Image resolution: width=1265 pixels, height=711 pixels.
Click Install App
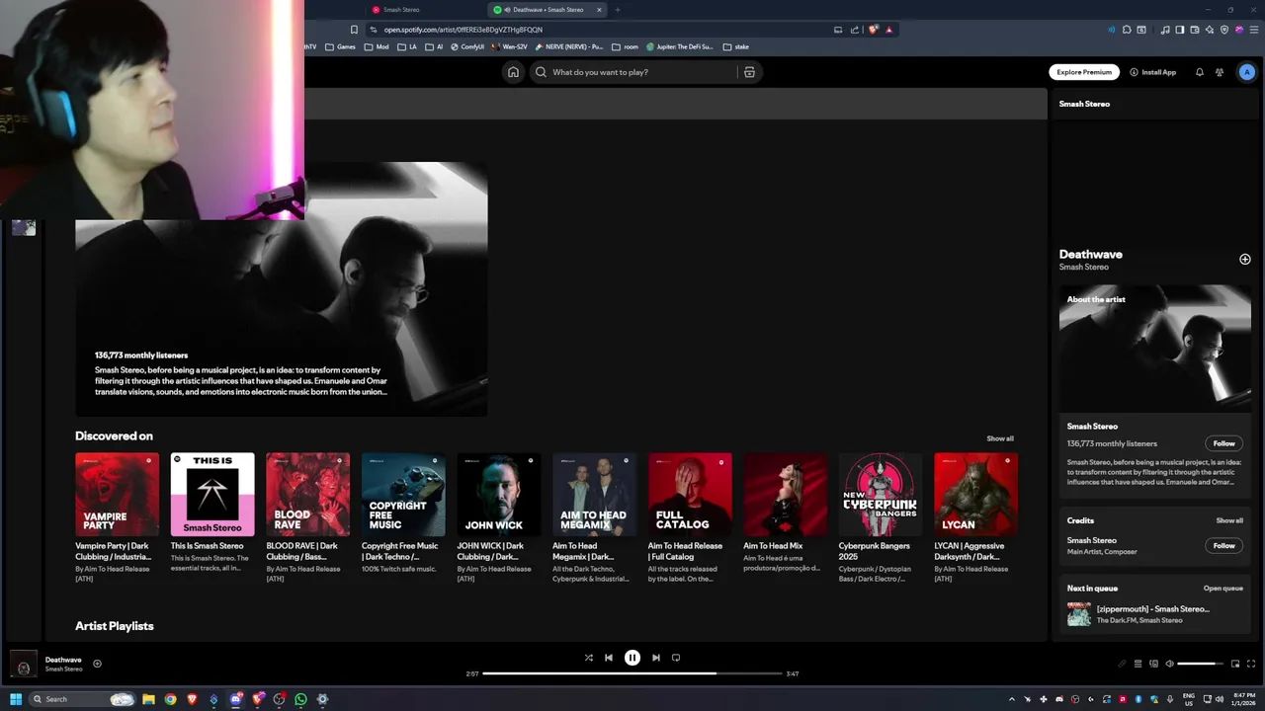(x=1152, y=72)
